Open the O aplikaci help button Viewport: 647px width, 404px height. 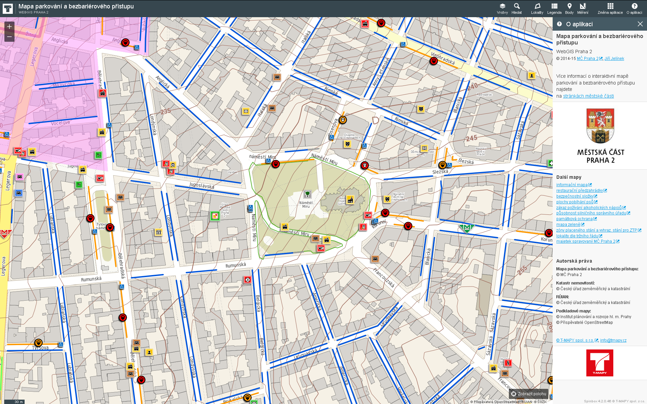tap(634, 9)
